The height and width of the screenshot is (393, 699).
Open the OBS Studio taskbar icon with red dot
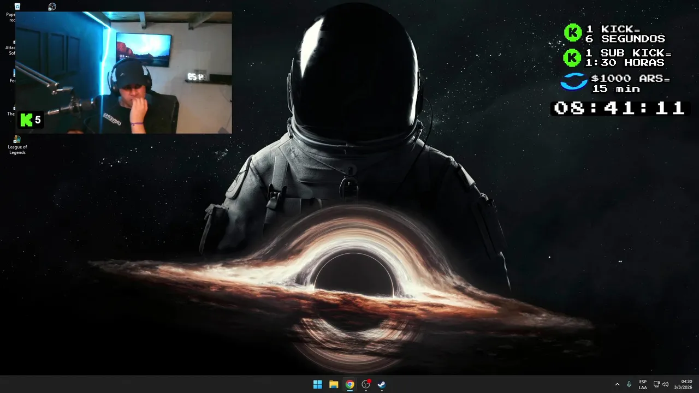tap(366, 384)
